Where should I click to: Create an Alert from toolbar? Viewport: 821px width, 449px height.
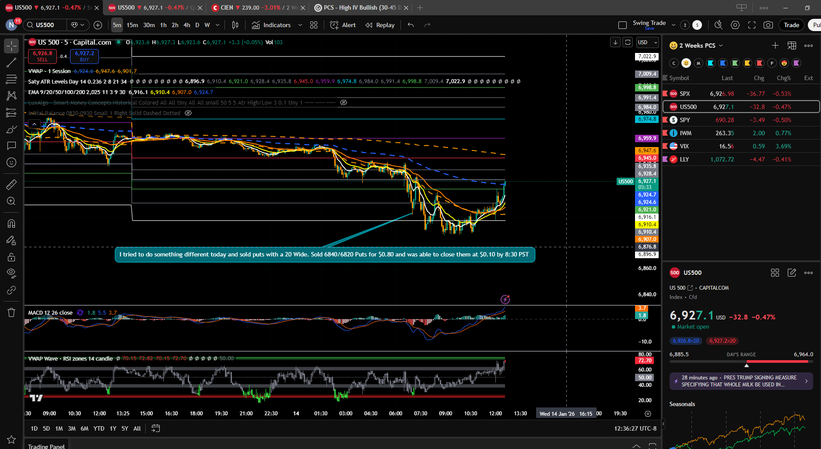tap(343, 25)
